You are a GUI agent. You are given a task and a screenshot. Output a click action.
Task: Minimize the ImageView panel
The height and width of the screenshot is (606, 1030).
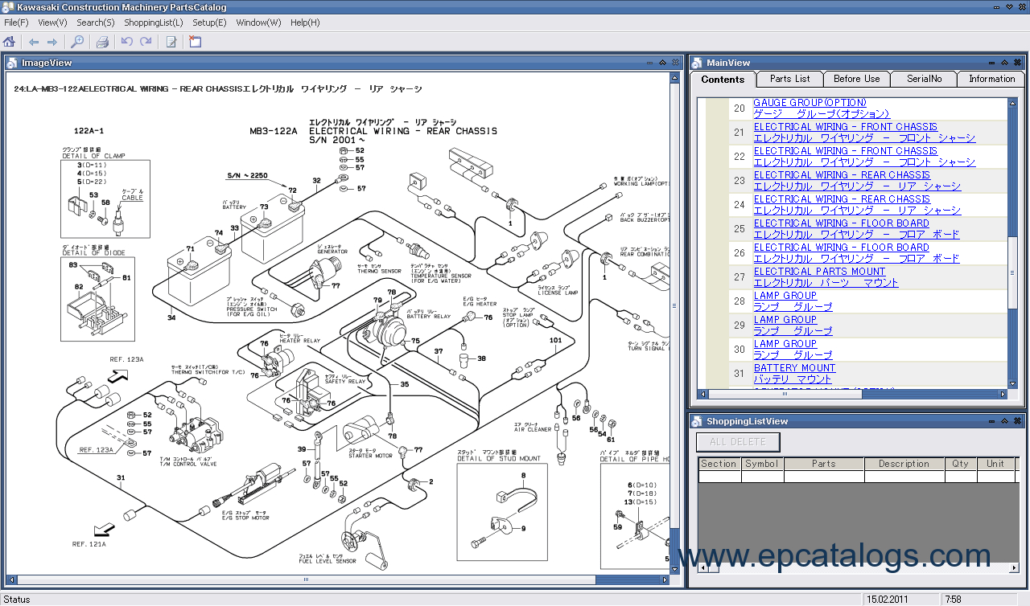pyautogui.click(x=649, y=63)
